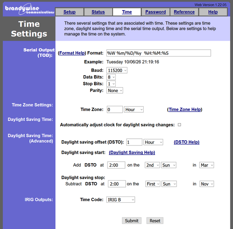
Task: Open the Help tab
Action: click(213, 12)
